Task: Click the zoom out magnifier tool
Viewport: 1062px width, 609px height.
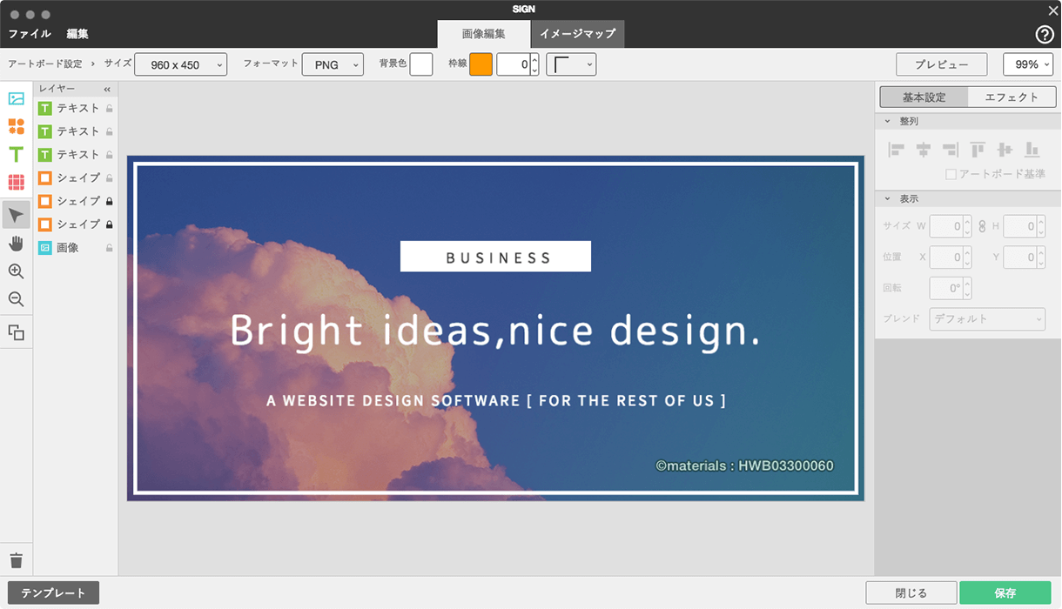Action: point(16,299)
